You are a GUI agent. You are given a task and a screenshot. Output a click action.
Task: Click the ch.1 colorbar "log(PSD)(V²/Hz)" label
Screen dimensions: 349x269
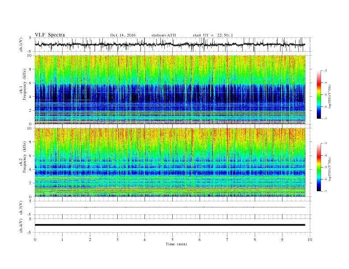(x=330, y=97)
